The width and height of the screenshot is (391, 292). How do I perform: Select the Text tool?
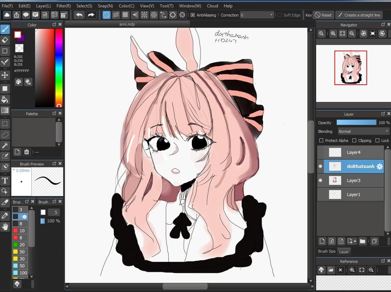click(x=5, y=181)
